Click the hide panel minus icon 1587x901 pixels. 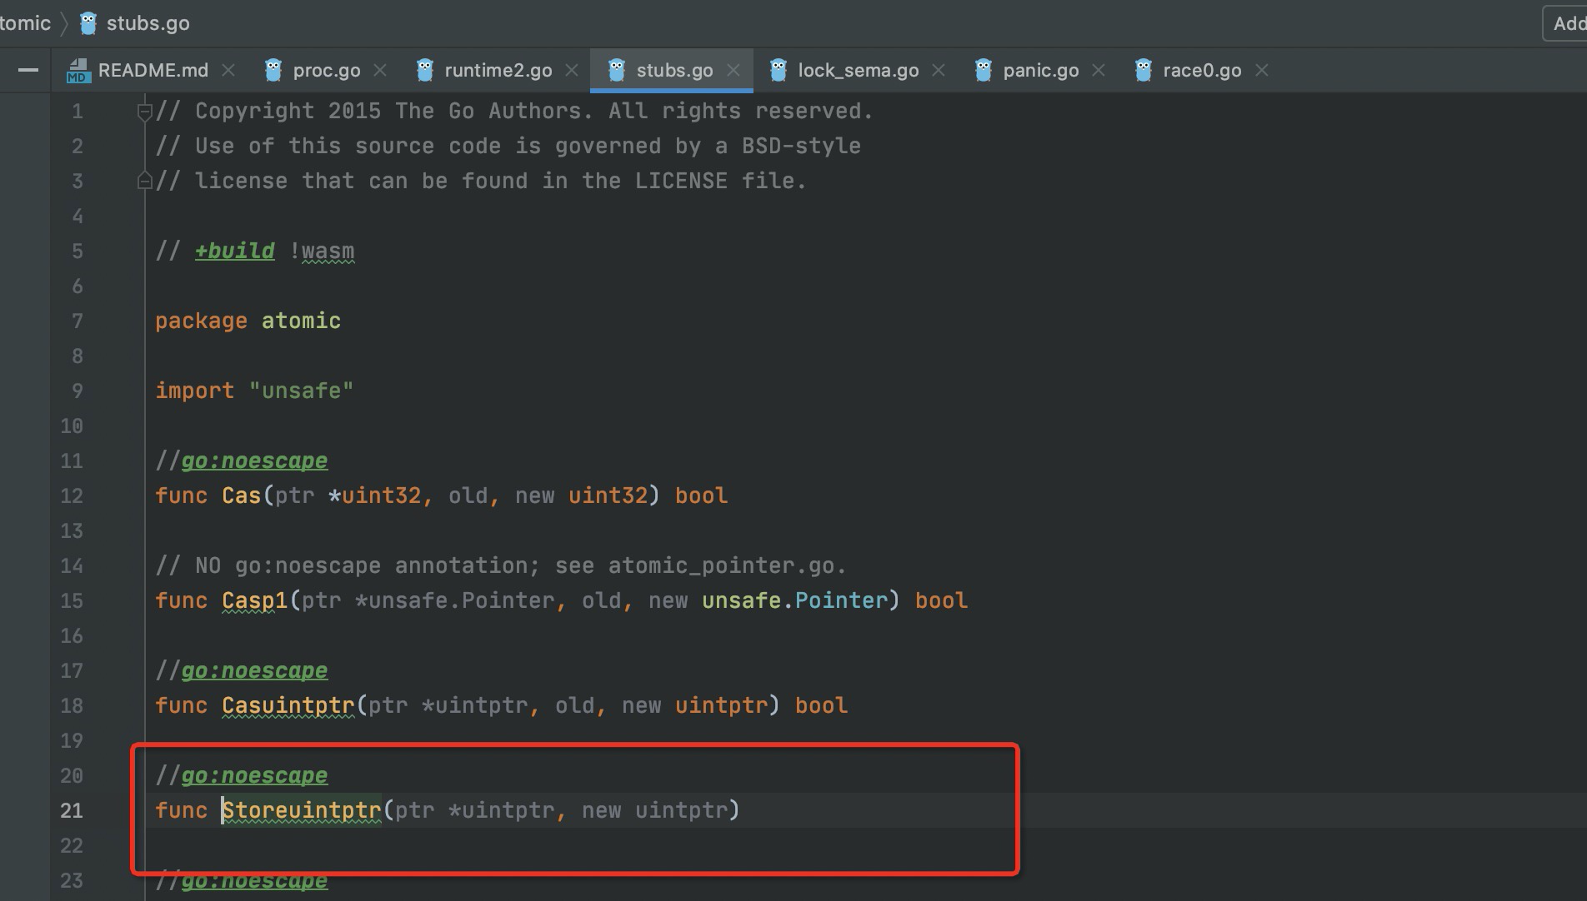coord(28,71)
